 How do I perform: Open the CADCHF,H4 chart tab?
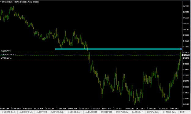(106, 112)
